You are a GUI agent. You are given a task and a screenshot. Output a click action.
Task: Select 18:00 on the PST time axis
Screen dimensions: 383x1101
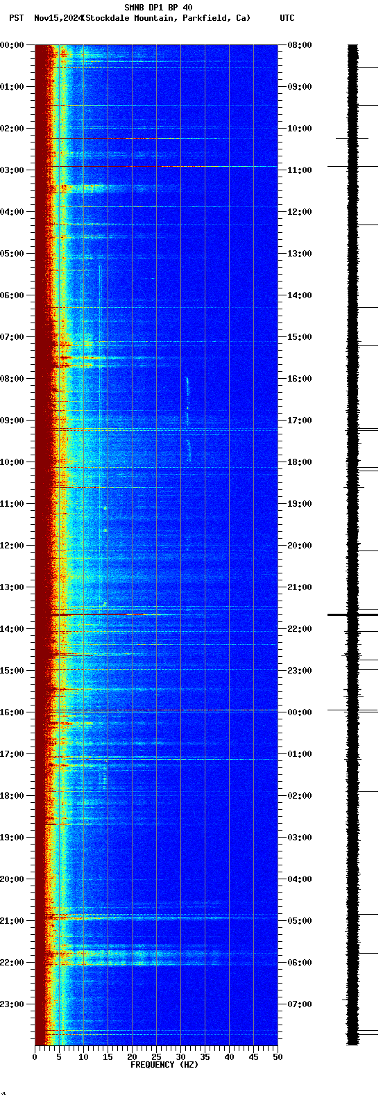coord(12,796)
